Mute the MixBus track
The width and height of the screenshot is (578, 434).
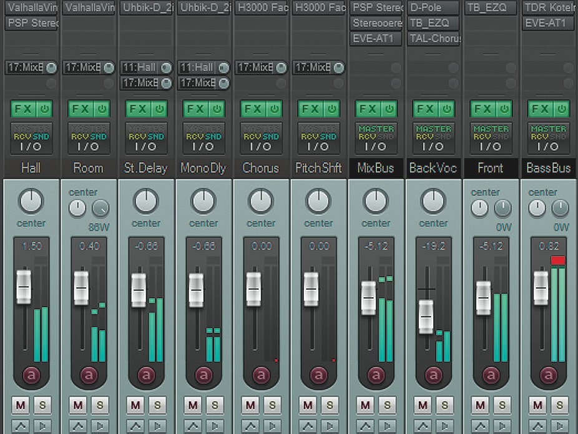pyautogui.click(x=365, y=406)
